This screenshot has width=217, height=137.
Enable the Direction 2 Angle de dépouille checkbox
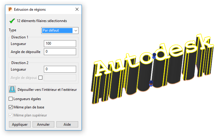40,78
